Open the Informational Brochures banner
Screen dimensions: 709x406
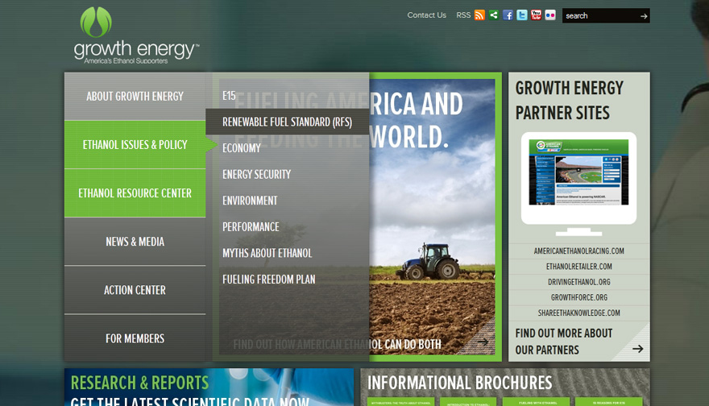click(x=505, y=387)
